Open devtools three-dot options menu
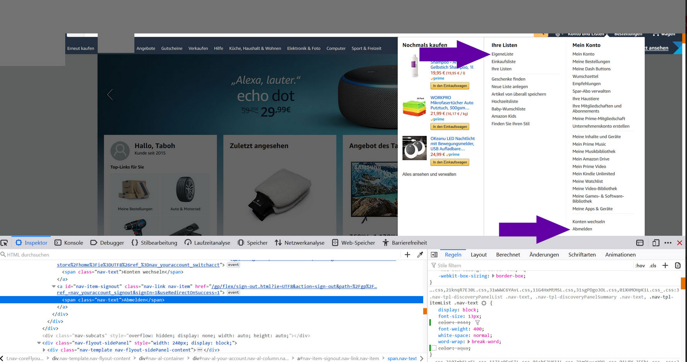Viewport: 687px width, 362px height. [668, 243]
